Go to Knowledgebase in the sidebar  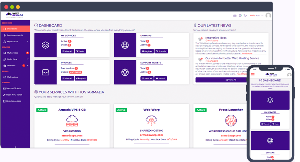tap(14, 101)
